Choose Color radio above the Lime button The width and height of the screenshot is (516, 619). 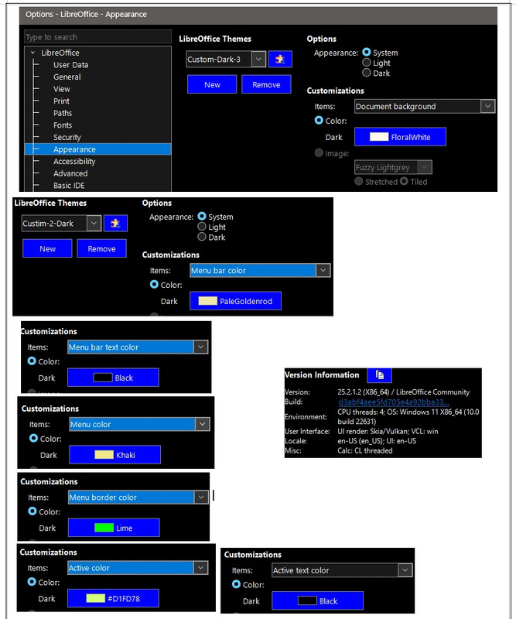tap(32, 511)
